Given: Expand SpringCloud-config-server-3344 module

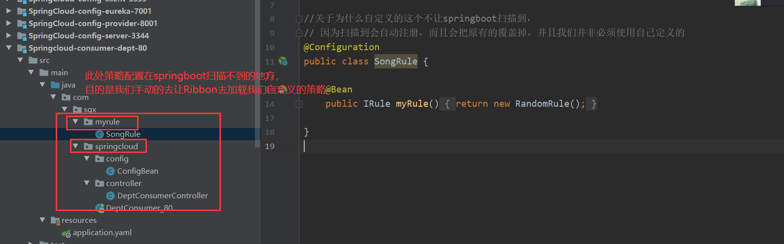Looking at the screenshot, I should (x=8, y=35).
